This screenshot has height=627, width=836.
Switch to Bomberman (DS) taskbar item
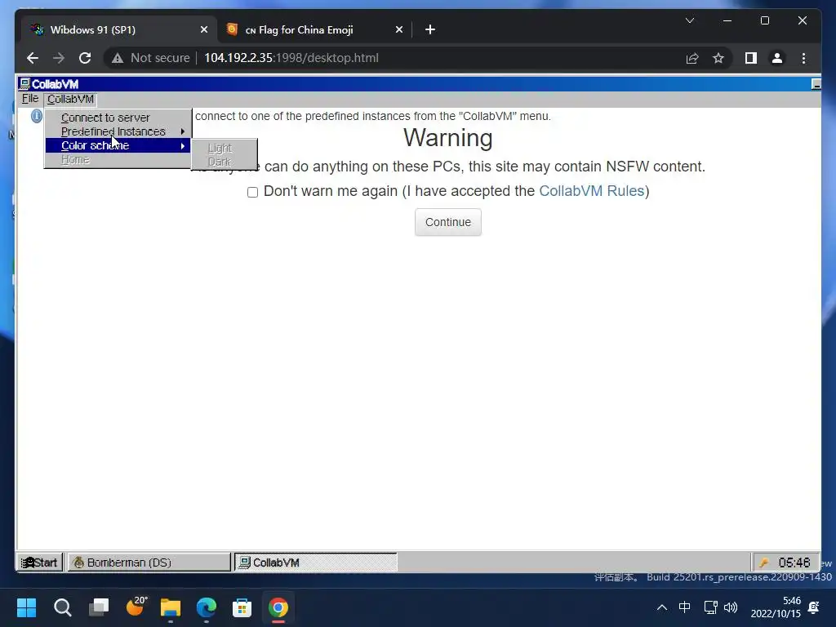point(149,563)
